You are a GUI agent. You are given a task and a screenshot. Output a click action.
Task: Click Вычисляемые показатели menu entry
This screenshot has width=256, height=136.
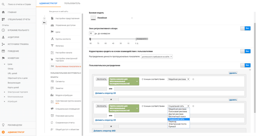pos(68,66)
